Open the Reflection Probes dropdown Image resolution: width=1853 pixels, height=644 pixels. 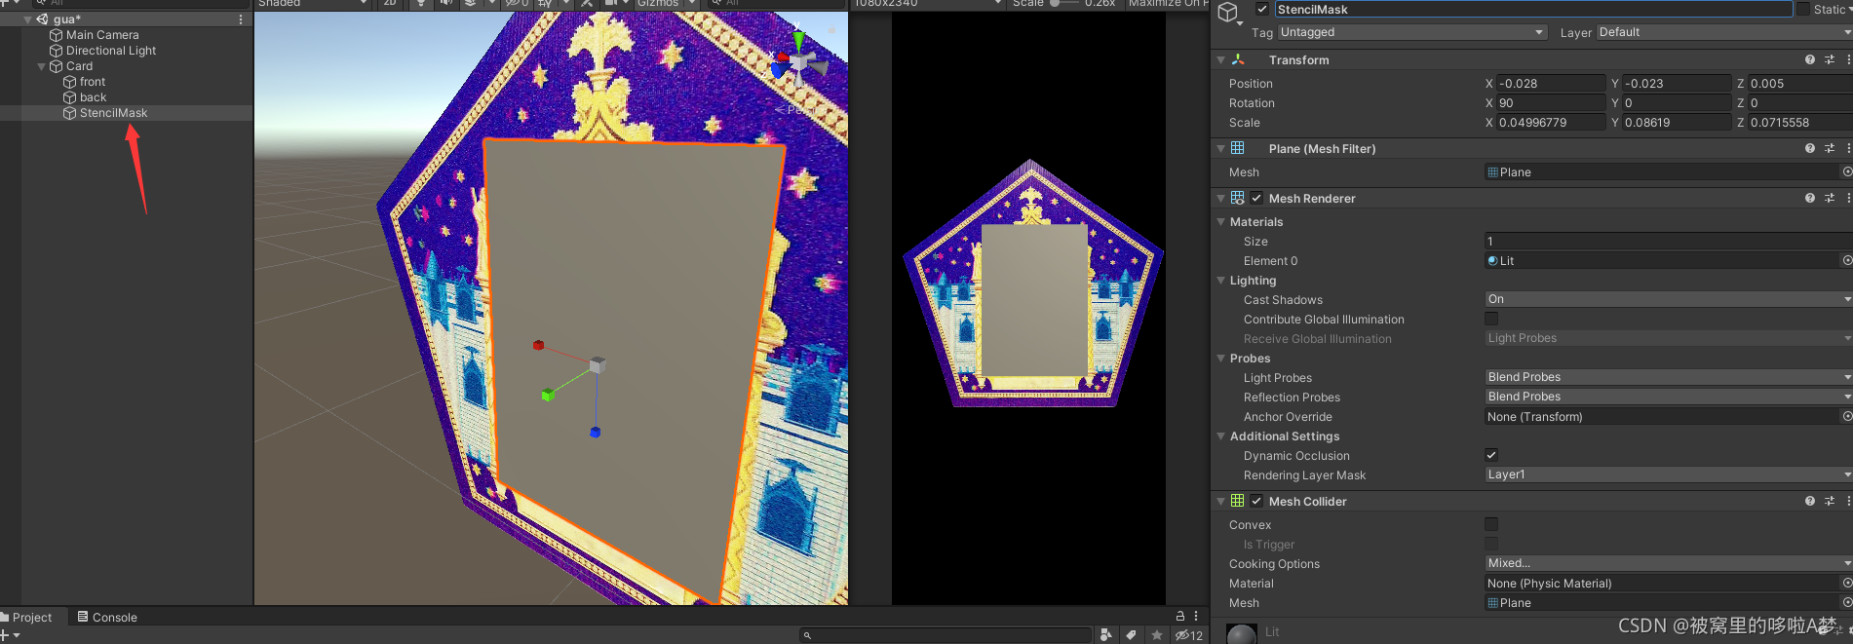coord(1668,397)
